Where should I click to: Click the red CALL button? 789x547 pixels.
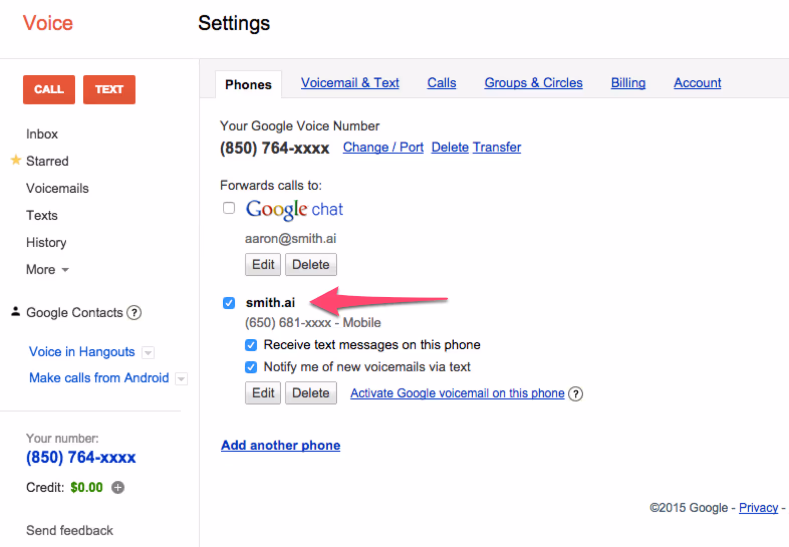point(49,90)
